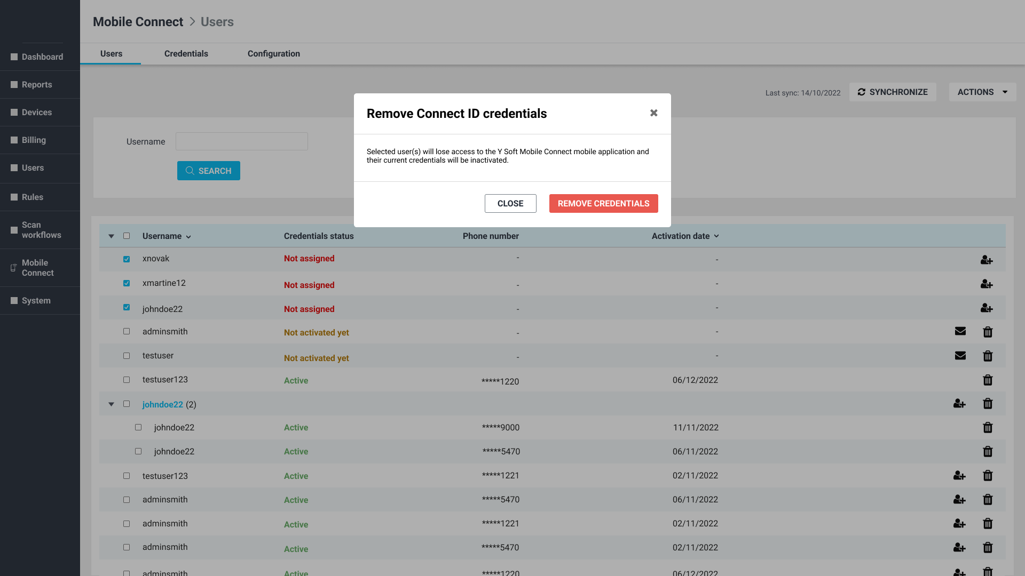Viewport: 1025px width, 576px height.
Task: Click the envelope icon in the adminsmith row
Action: tap(960, 331)
